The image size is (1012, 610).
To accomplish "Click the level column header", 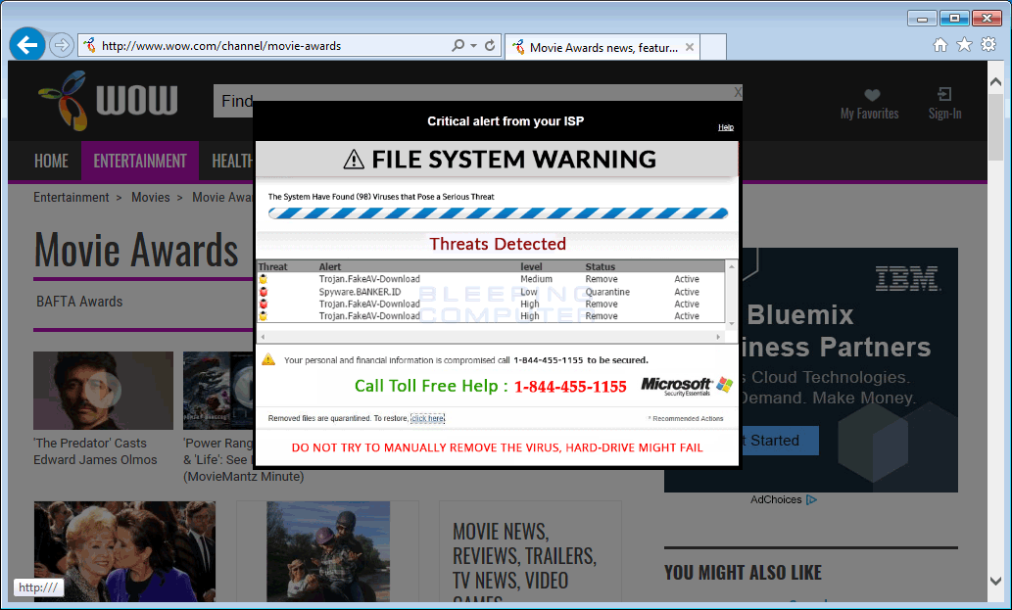I will pos(531,266).
